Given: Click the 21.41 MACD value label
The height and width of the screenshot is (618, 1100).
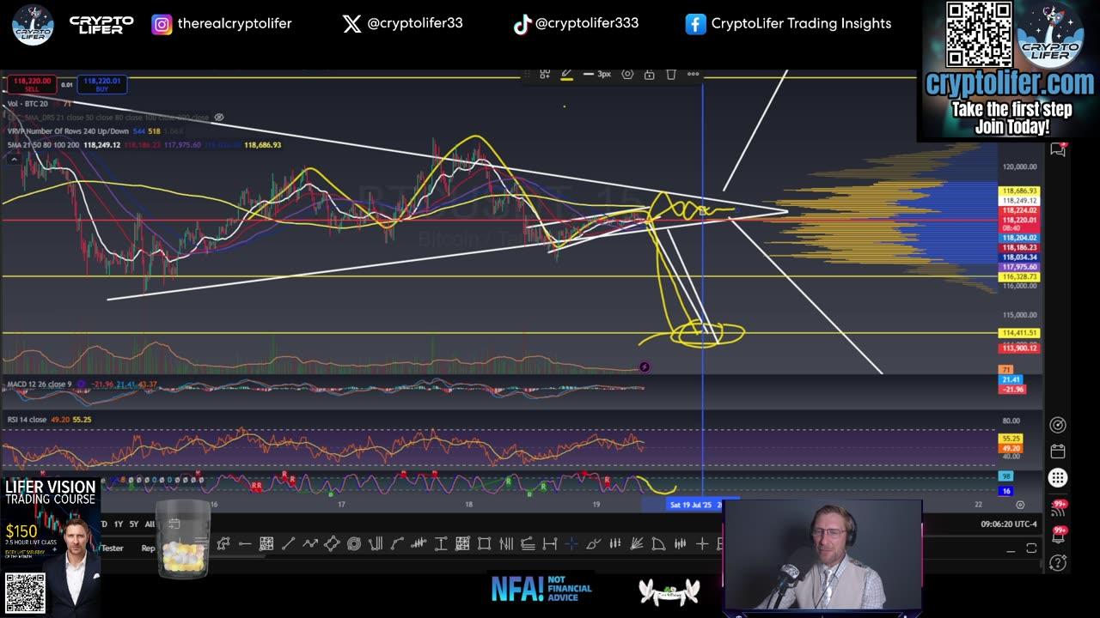Looking at the screenshot, I should (x=1011, y=379).
